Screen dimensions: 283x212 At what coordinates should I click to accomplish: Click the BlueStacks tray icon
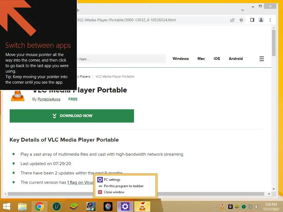237,206
